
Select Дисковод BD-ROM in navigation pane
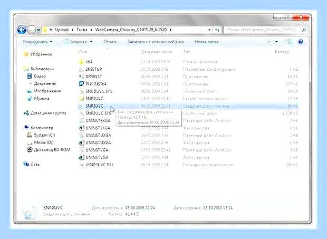tap(52, 150)
